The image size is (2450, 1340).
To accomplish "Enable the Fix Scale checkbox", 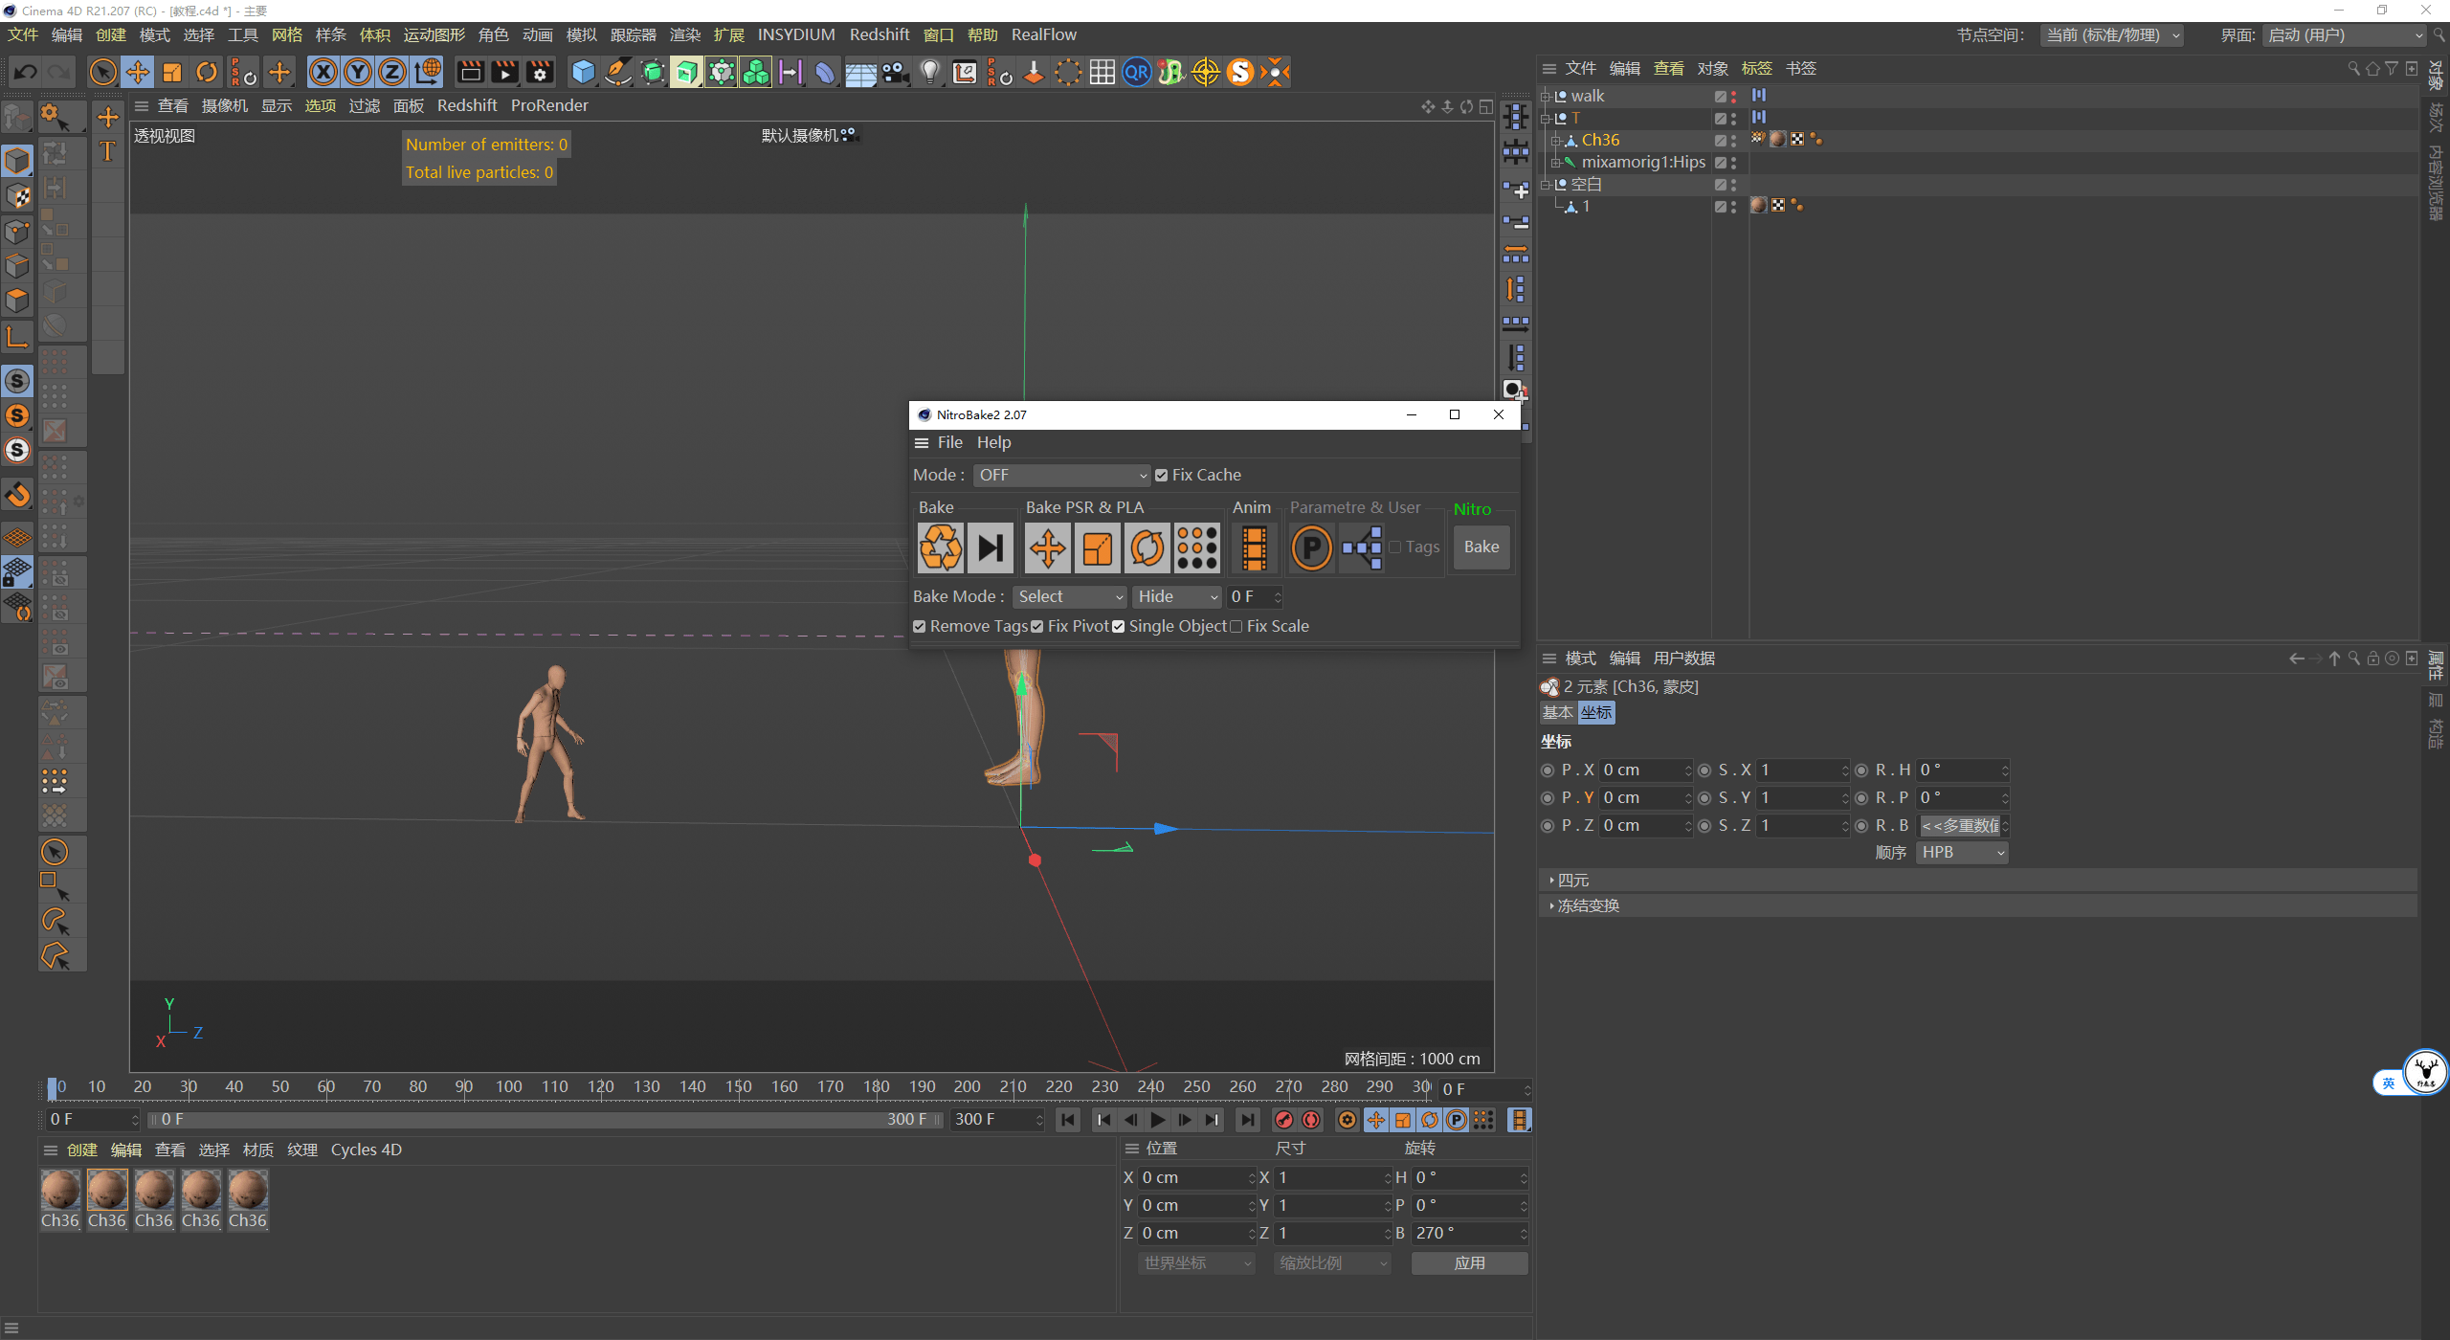I will pos(1236,626).
